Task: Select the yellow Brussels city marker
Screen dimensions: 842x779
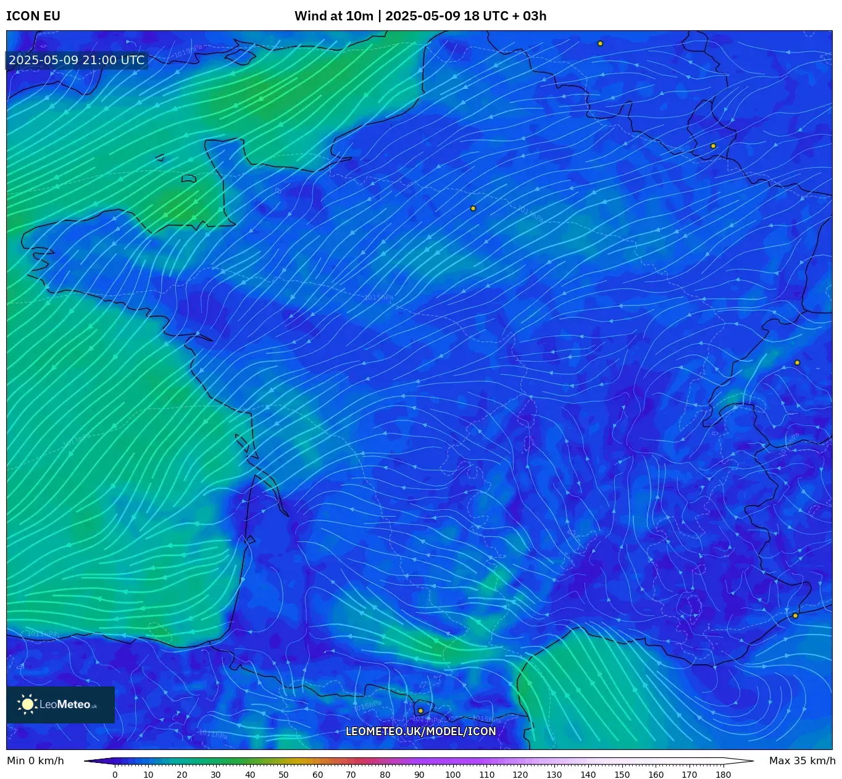Action: (600, 44)
